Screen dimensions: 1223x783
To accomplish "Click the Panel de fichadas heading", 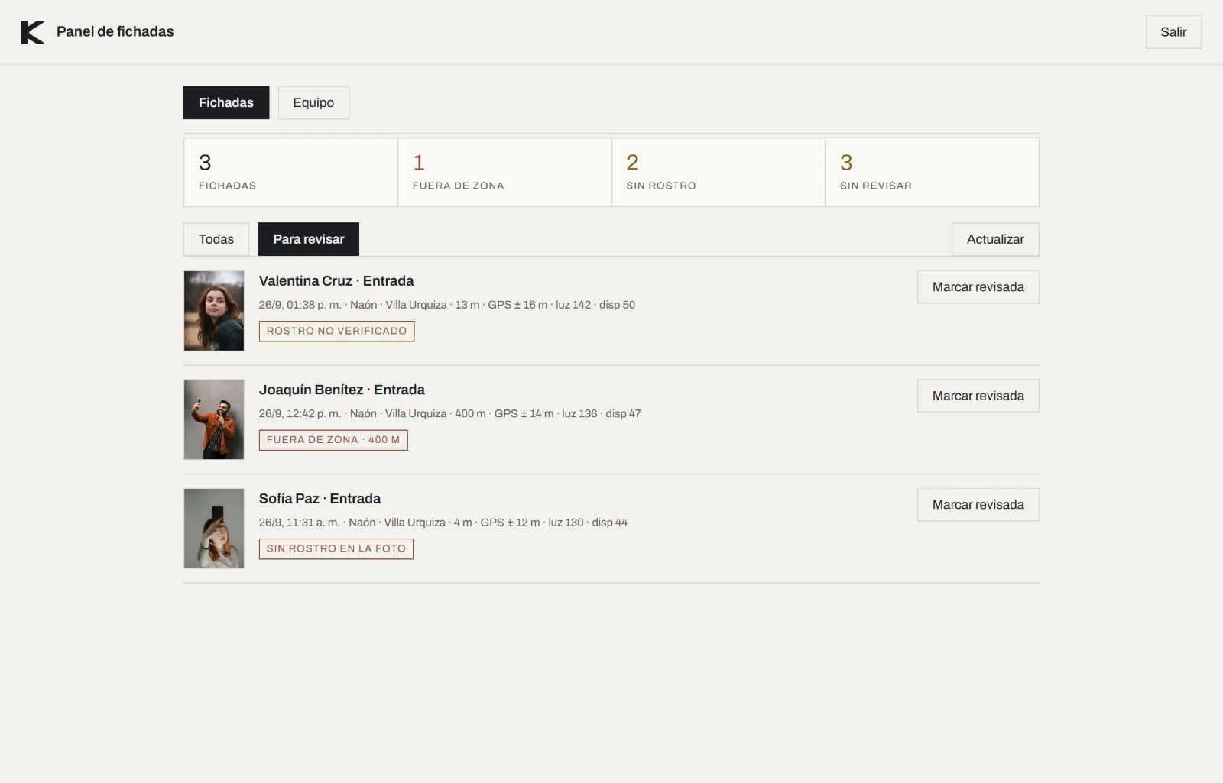I will [x=115, y=31].
